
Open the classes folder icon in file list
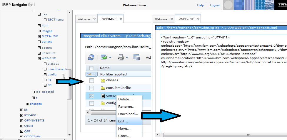click(103, 80)
